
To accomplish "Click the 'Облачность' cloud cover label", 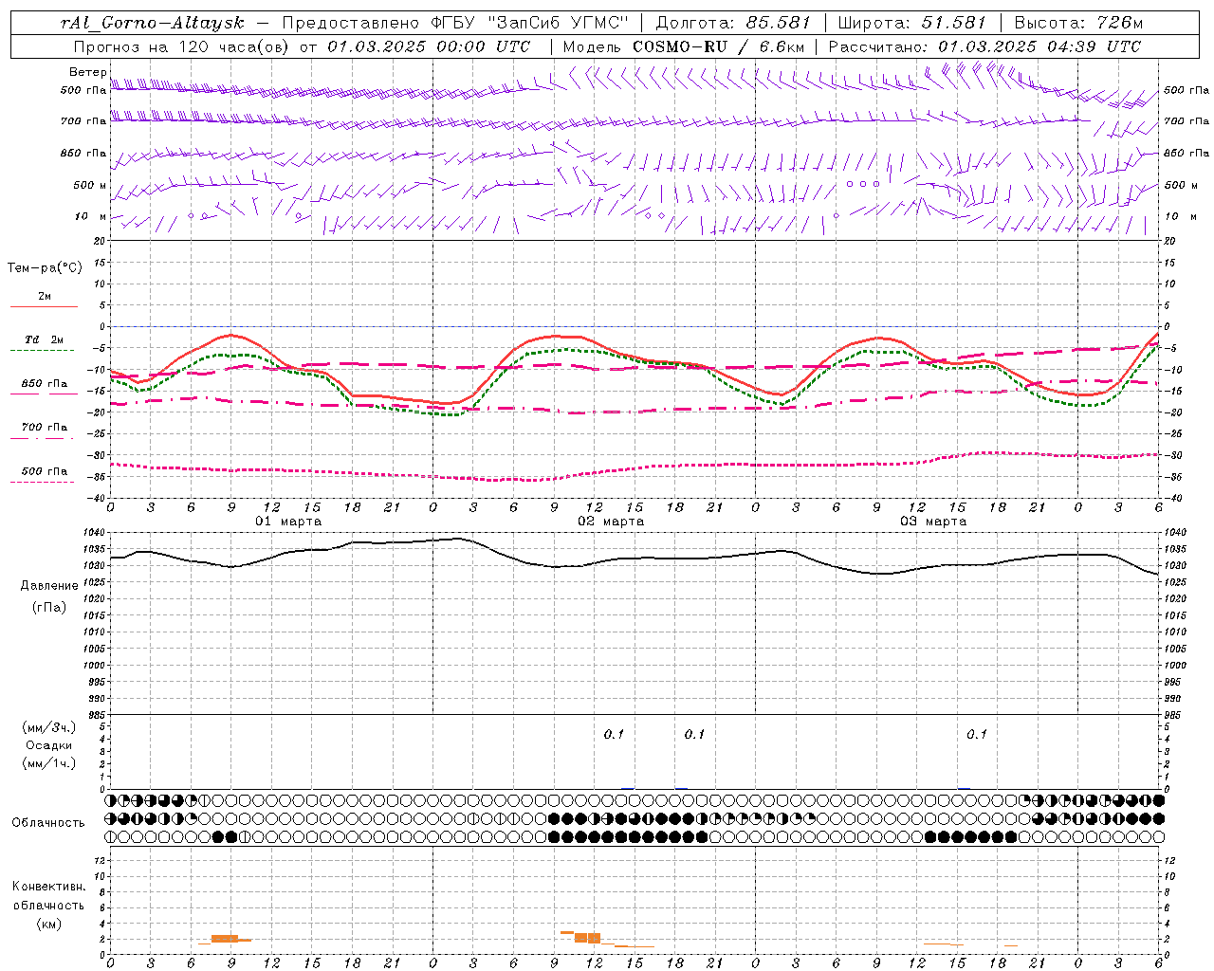I will [48, 823].
